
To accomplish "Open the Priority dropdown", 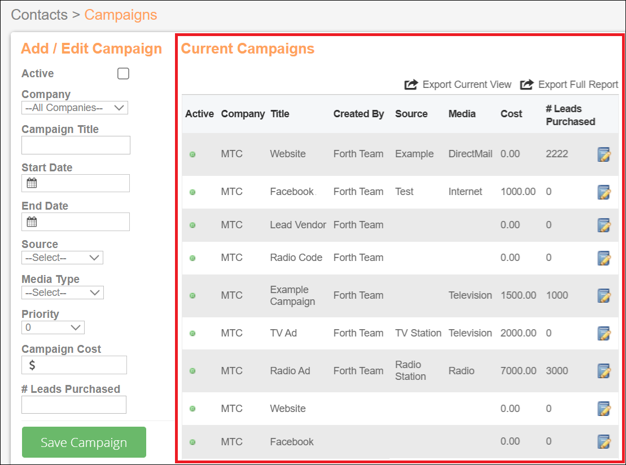I will pos(53,327).
